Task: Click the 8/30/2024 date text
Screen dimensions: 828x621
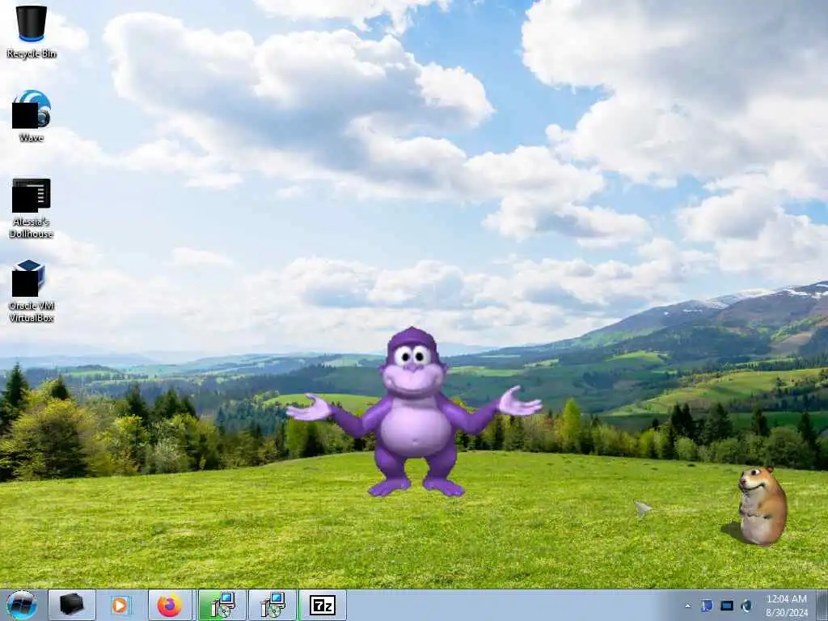Action: [787, 613]
